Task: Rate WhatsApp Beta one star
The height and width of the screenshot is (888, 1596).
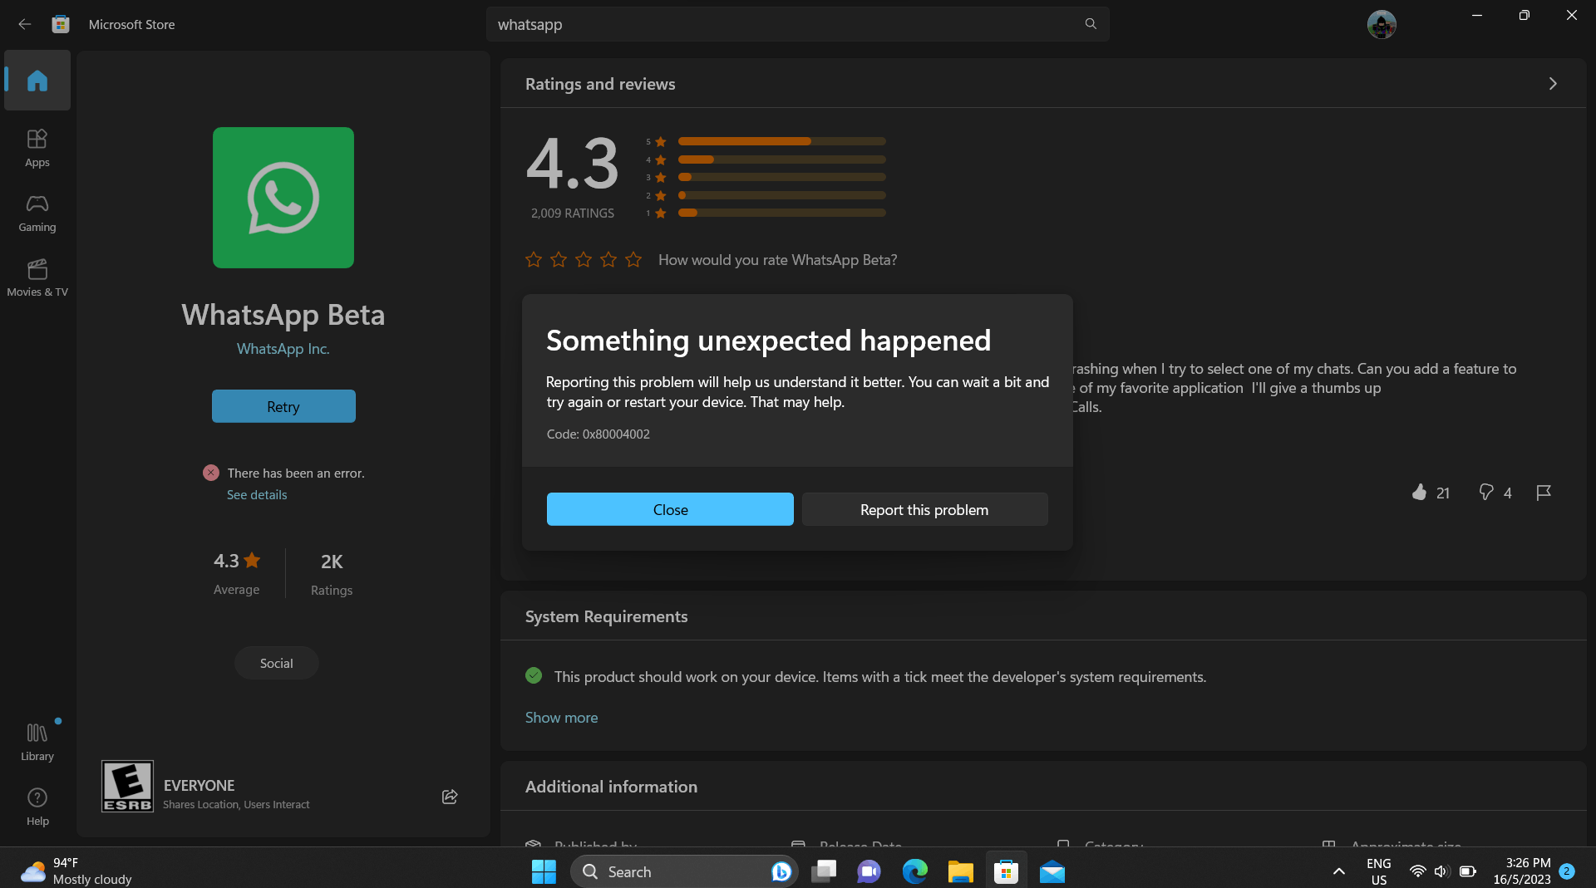Action: (x=534, y=260)
